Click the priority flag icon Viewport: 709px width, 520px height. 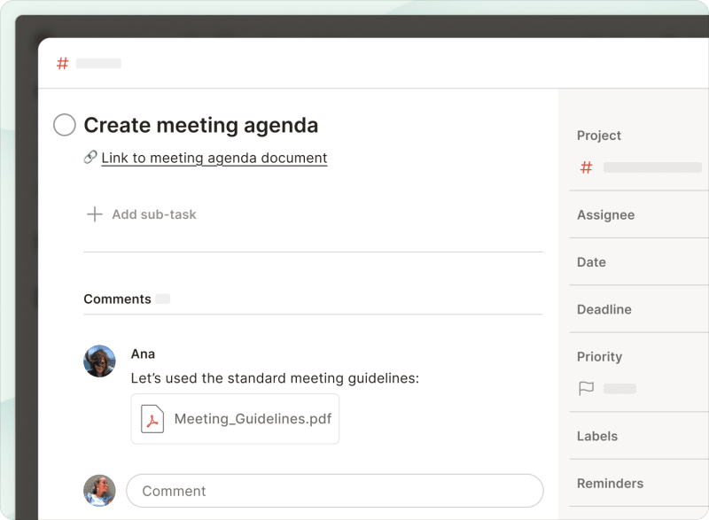click(587, 388)
